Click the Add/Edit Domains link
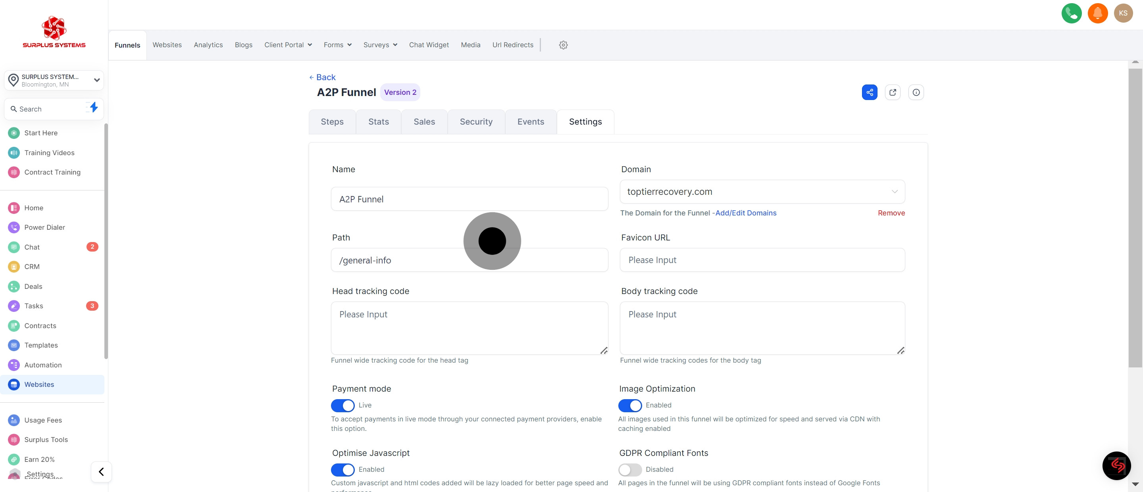 [745, 213]
